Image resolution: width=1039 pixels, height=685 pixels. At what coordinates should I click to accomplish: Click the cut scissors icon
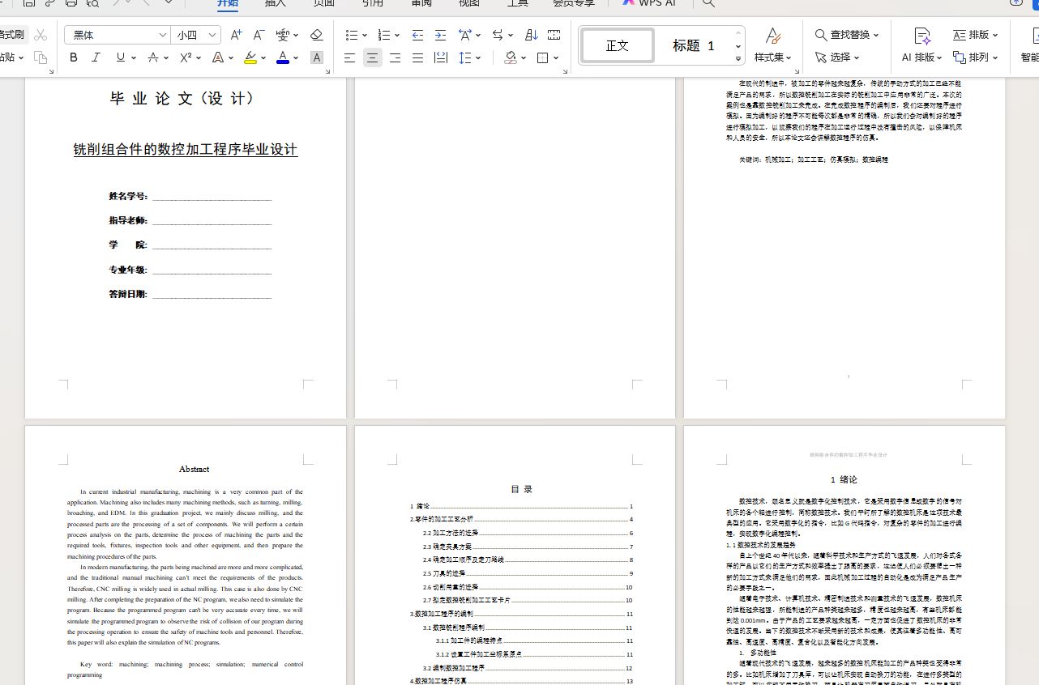[41, 35]
